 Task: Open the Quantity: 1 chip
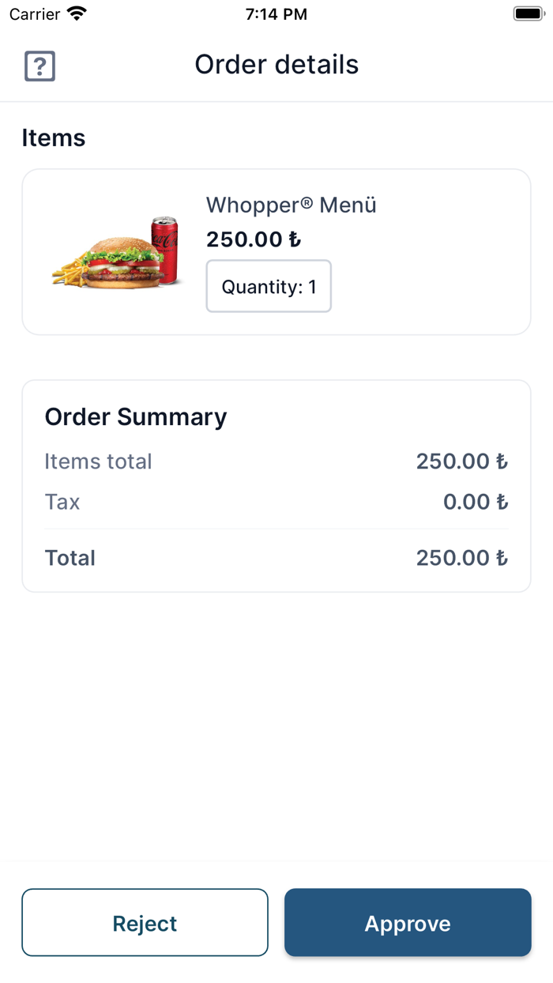click(x=269, y=286)
